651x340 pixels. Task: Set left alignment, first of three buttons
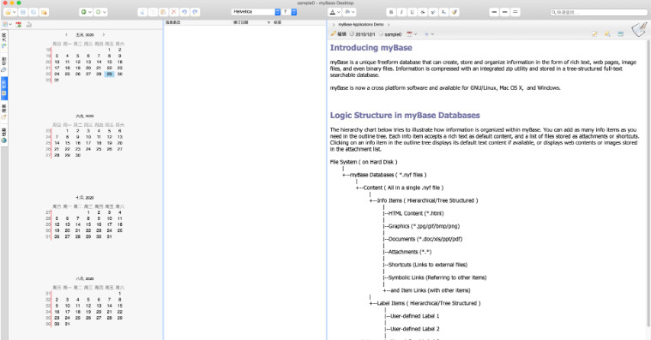[x=494, y=12]
